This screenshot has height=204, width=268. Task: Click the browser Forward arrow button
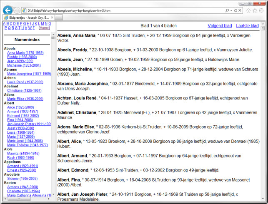click(17, 10)
